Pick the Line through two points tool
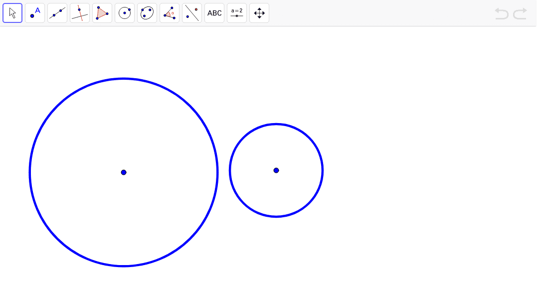Image resolution: width=537 pixels, height=284 pixels. (x=57, y=13)
